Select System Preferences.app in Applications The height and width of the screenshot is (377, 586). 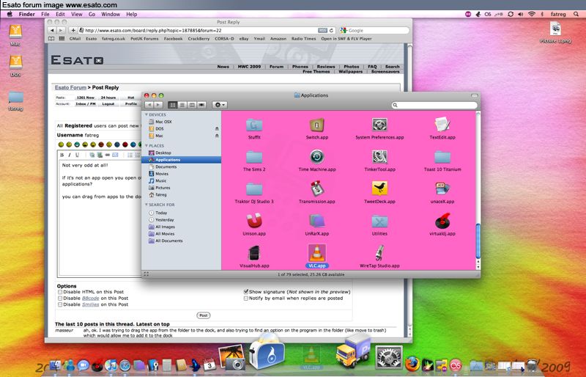[379, 125]
